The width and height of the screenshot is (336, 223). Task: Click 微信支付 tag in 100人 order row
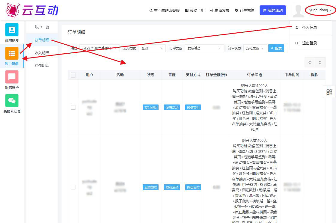tap(193, 187)
